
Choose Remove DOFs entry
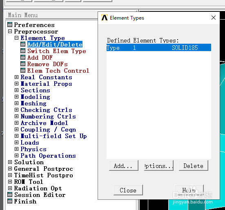point(47,64)
